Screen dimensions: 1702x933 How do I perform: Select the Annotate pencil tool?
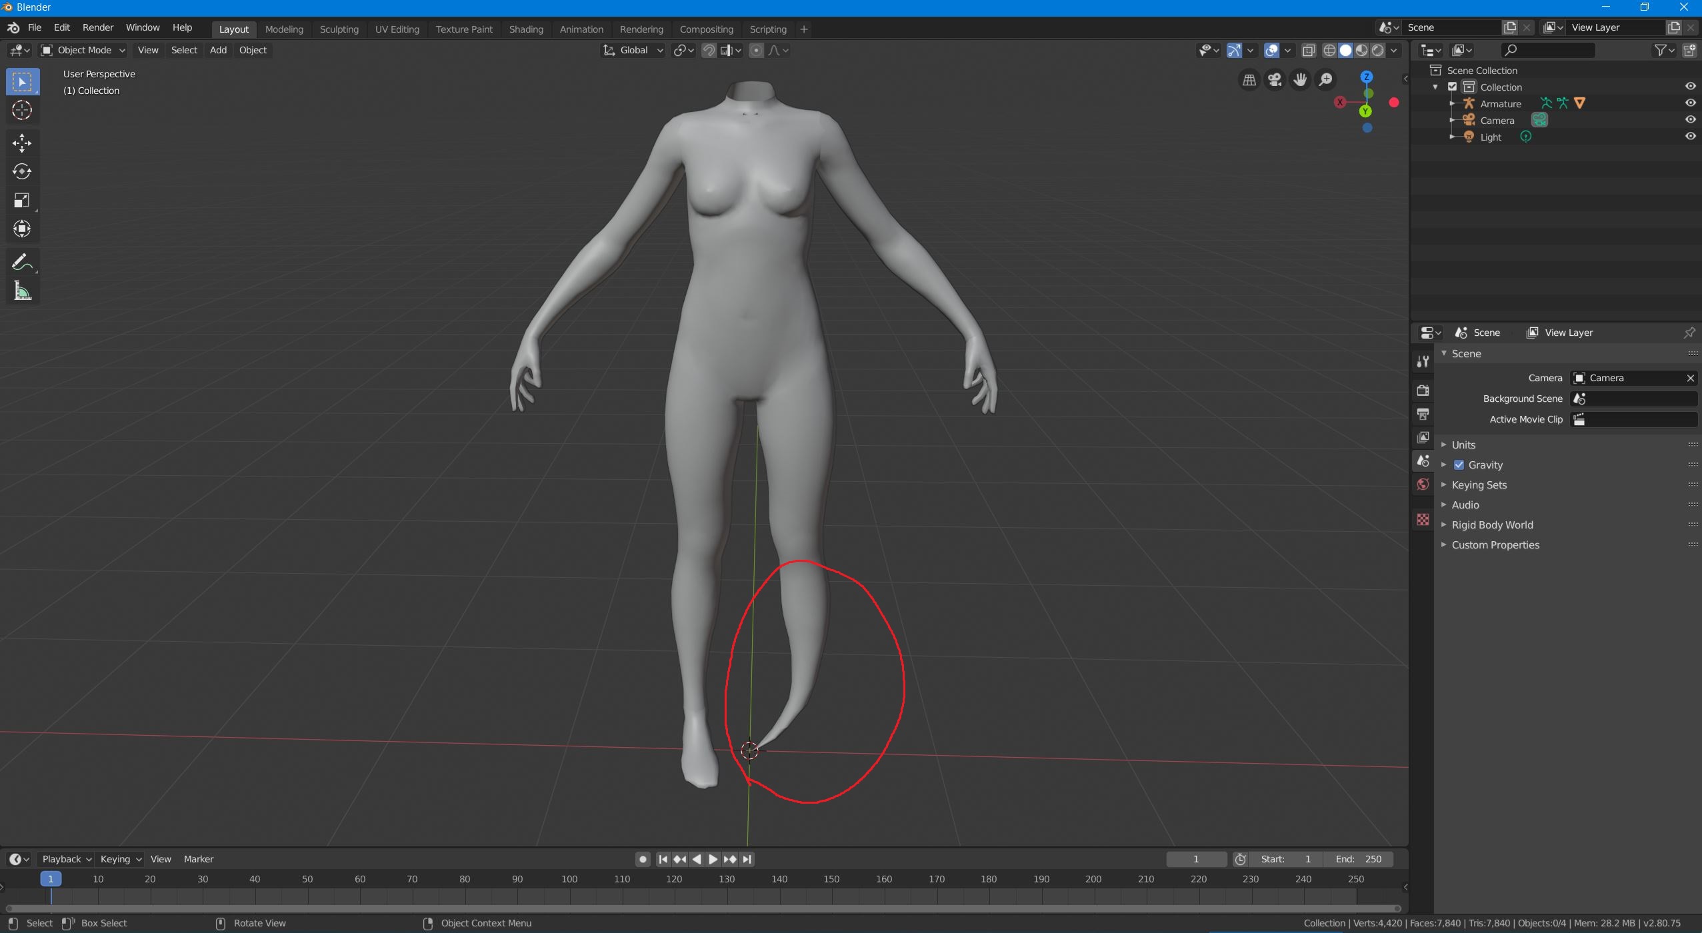click(21, 263)
